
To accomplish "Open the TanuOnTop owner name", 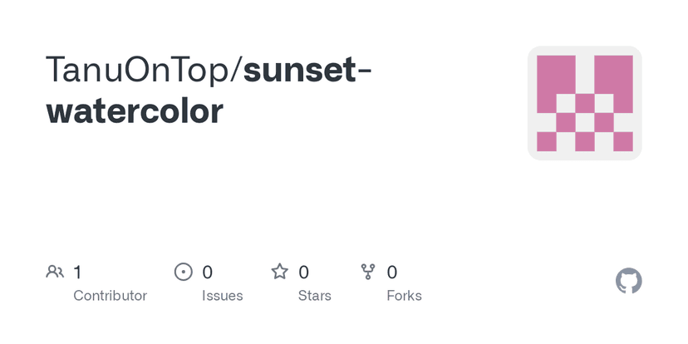I will [140, 71].
